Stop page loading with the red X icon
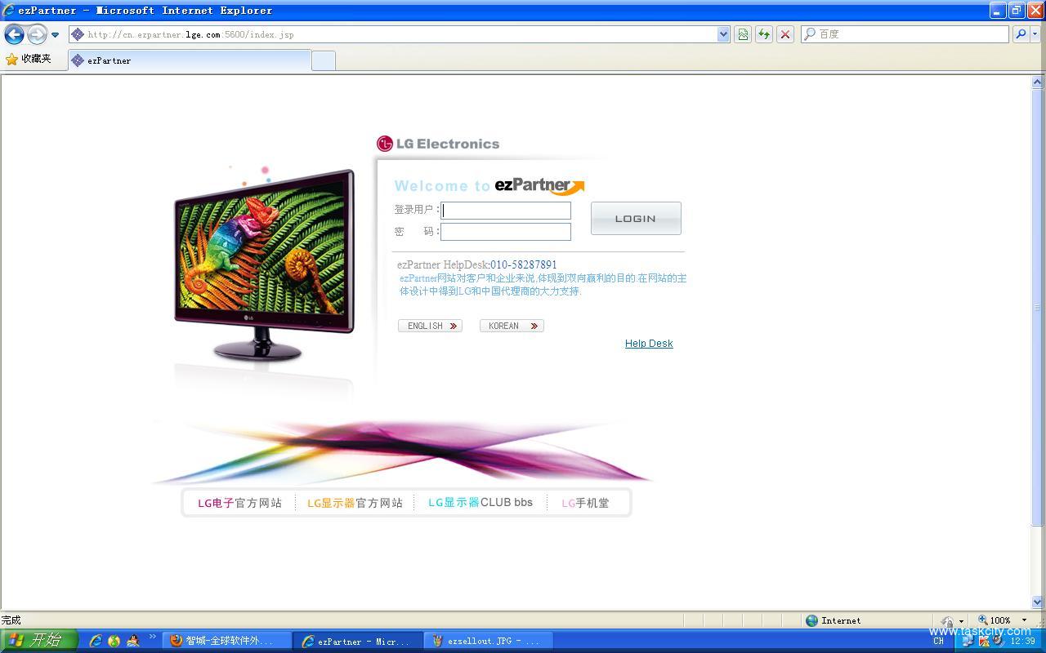The width and height of the screenshot is (1046, 653). [784, 33]
